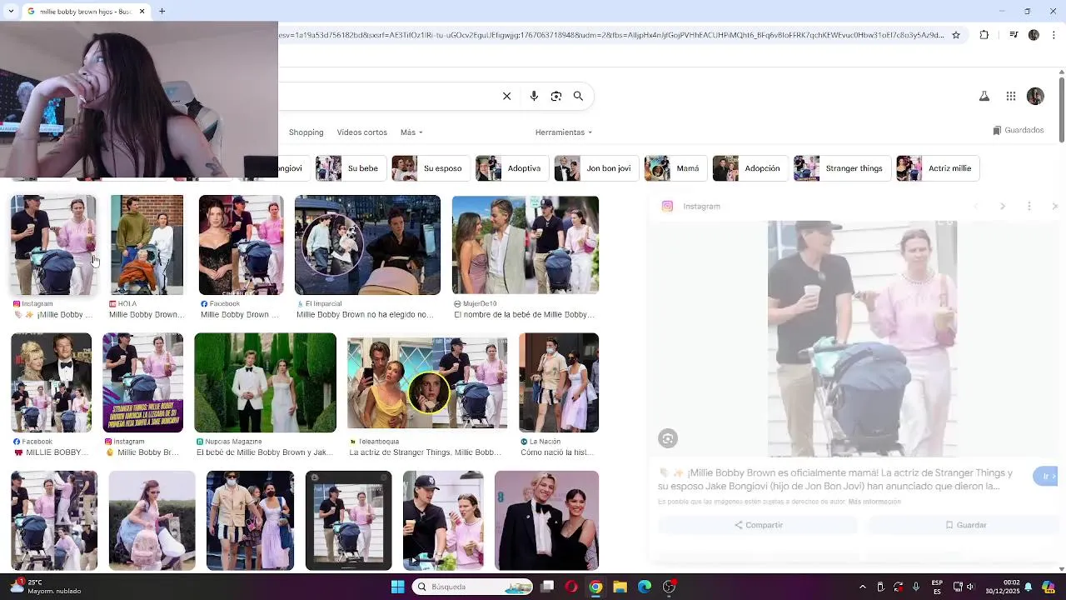Image resolution: width=1066 pixels, height=600 pixels.
Task: Open a new browser tab
Action: 162,11
